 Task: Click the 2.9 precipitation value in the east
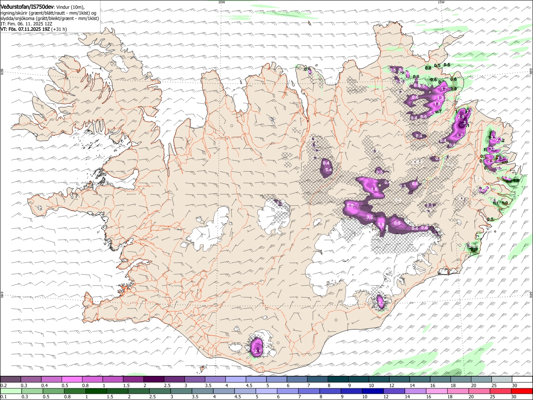(x=461, y=117)
